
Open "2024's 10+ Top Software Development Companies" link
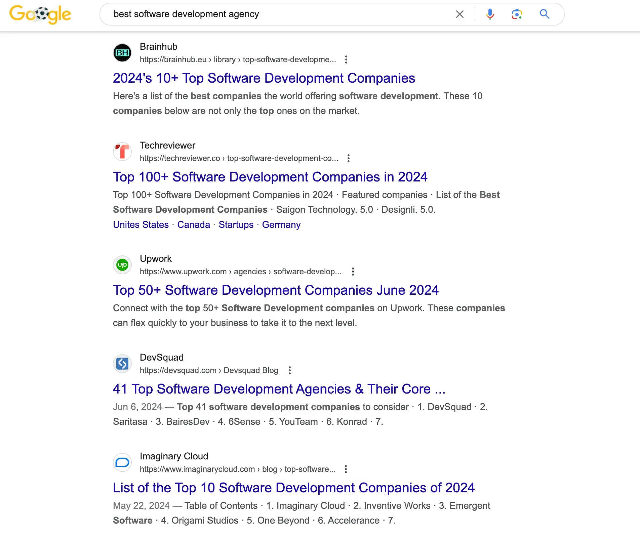tap(264, 78)
